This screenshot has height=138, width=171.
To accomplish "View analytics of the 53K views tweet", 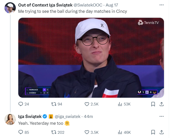I will (x=120, y=104).
